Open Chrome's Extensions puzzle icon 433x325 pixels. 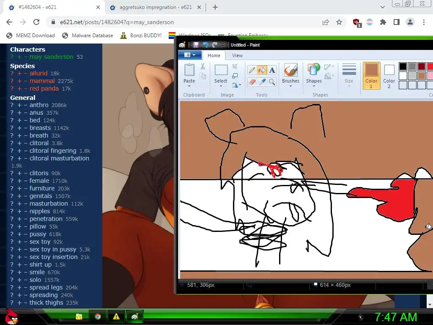[383, 22]
